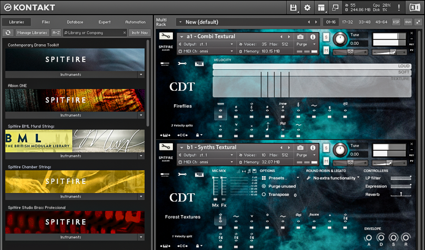Open the Expert tab
The width and height of the screenshot is (425, 250).
pos(105,22)
